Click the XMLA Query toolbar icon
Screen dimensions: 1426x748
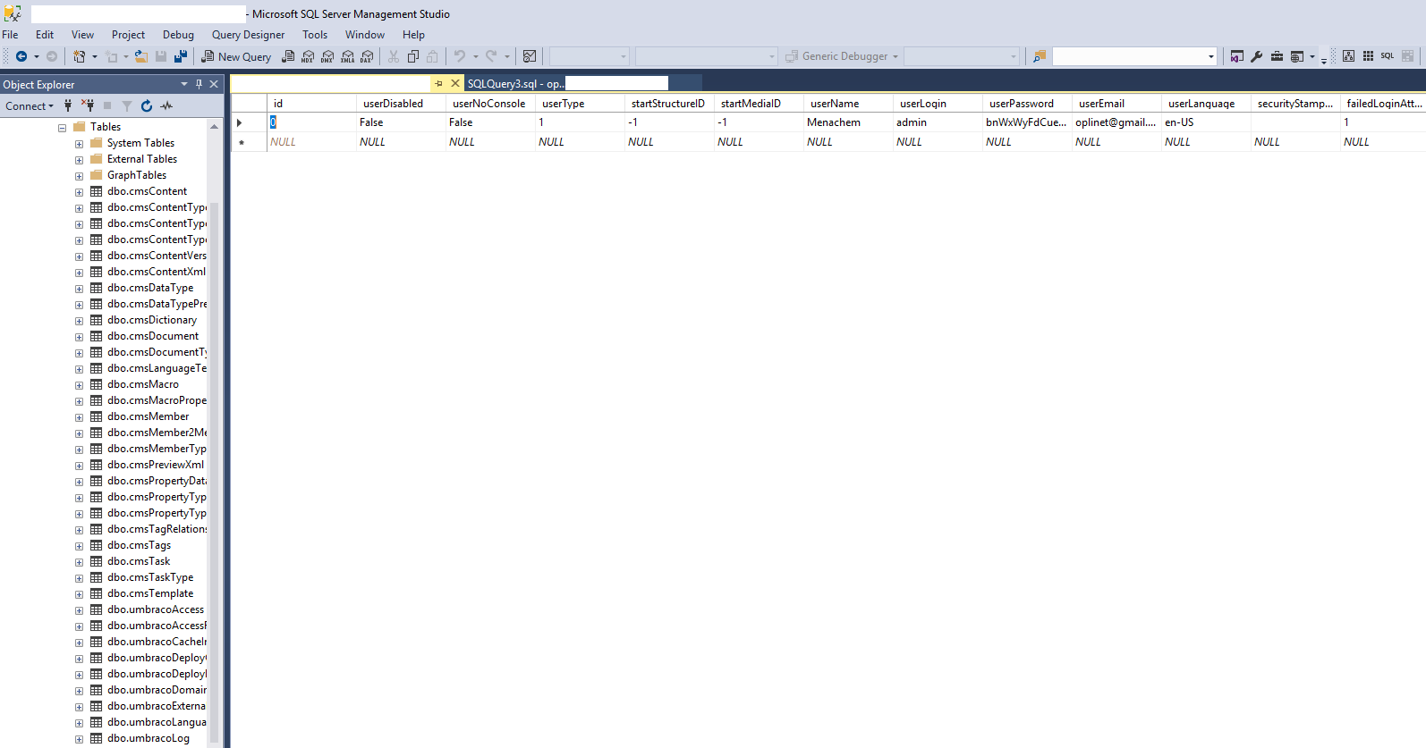[x=347, y=56]
